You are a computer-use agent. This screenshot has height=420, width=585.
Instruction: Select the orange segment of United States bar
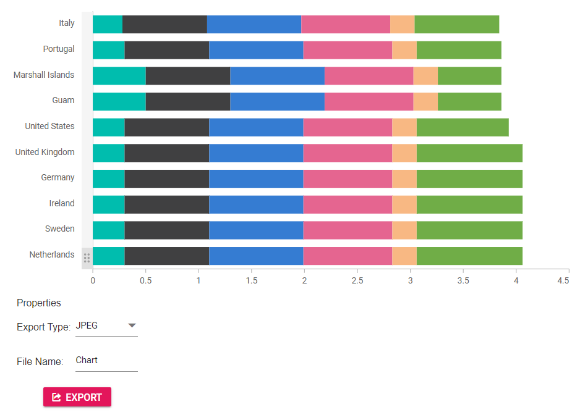404,127
